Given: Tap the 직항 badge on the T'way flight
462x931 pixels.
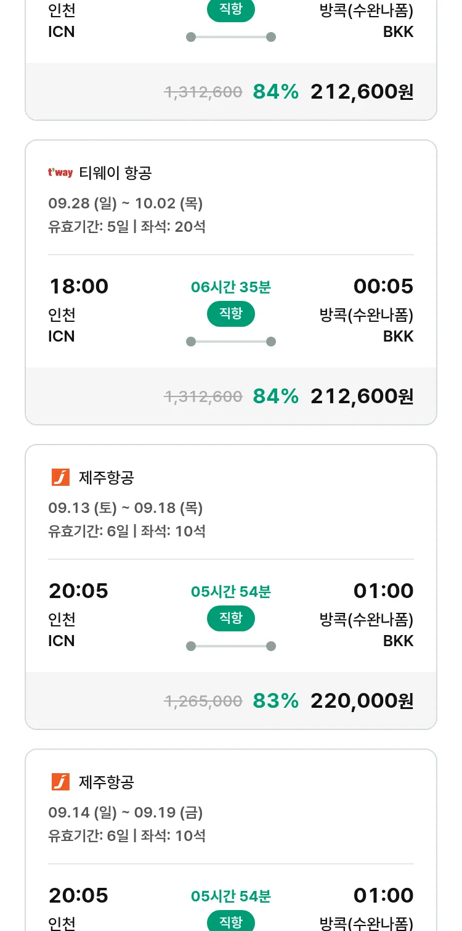Looking at the screenshot, I should pyautogui.click(x=230, y=314).
